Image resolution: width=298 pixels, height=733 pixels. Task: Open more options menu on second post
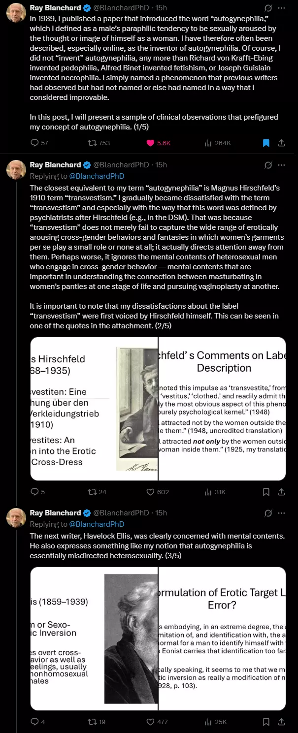coord(281,165)
